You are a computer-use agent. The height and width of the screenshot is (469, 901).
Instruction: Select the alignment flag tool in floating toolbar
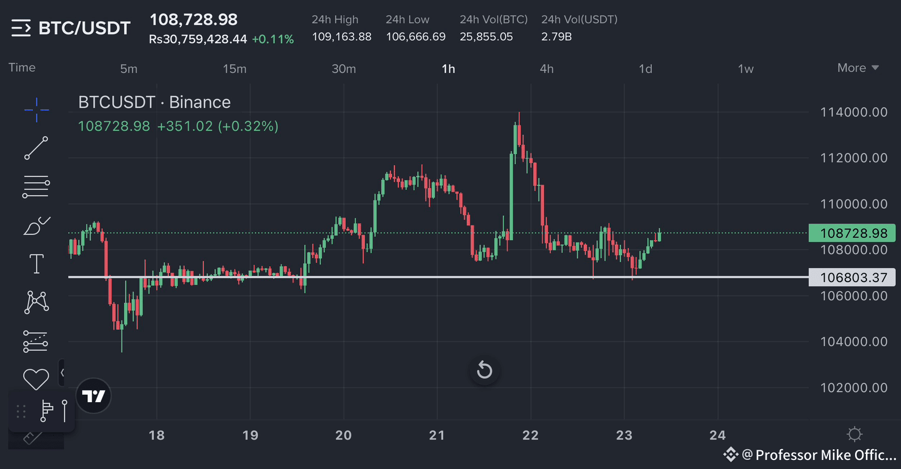click(46, 411)
